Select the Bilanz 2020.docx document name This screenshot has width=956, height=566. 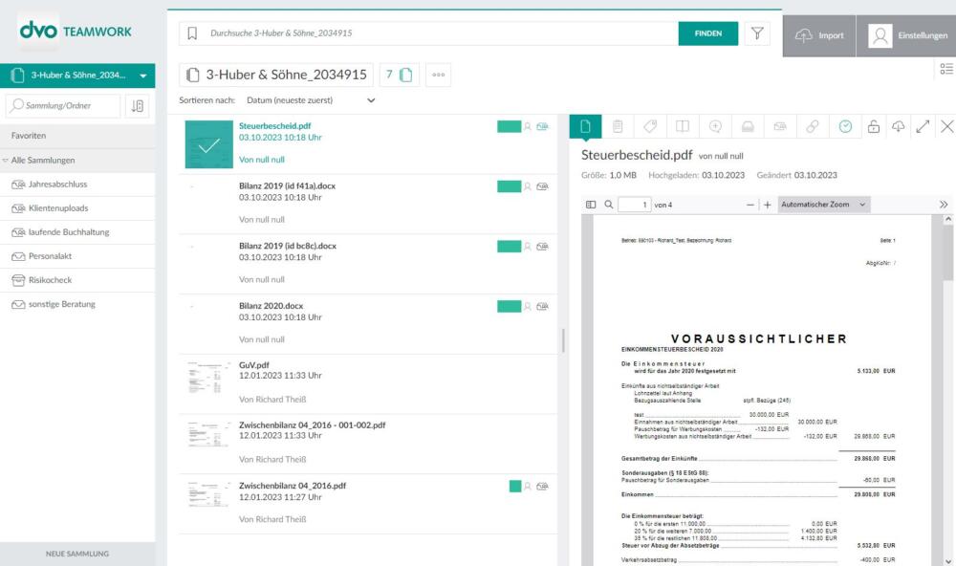(272, 306)
